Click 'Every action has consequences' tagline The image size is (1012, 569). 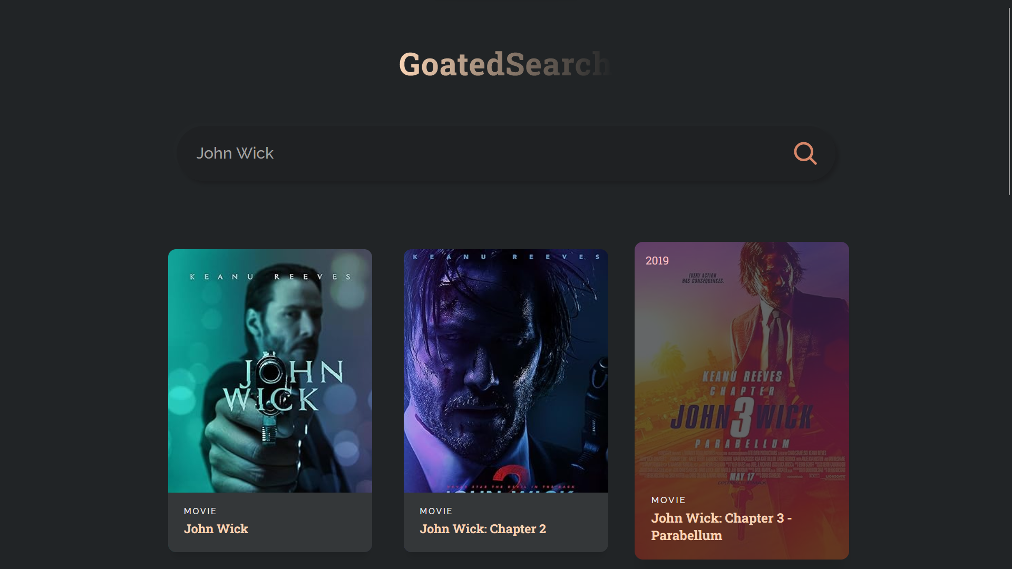(703, 278)
